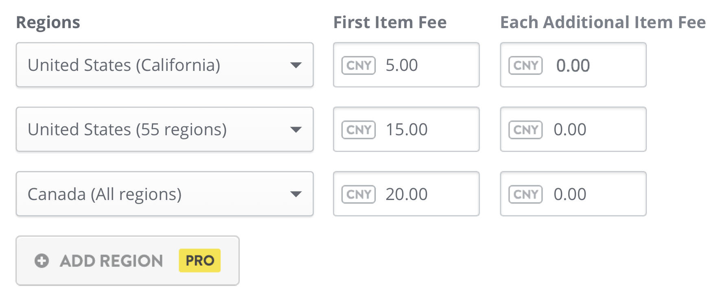Click the yellow PRO badge
Screen dimensions: 722x299
click(x=200, y=261)
